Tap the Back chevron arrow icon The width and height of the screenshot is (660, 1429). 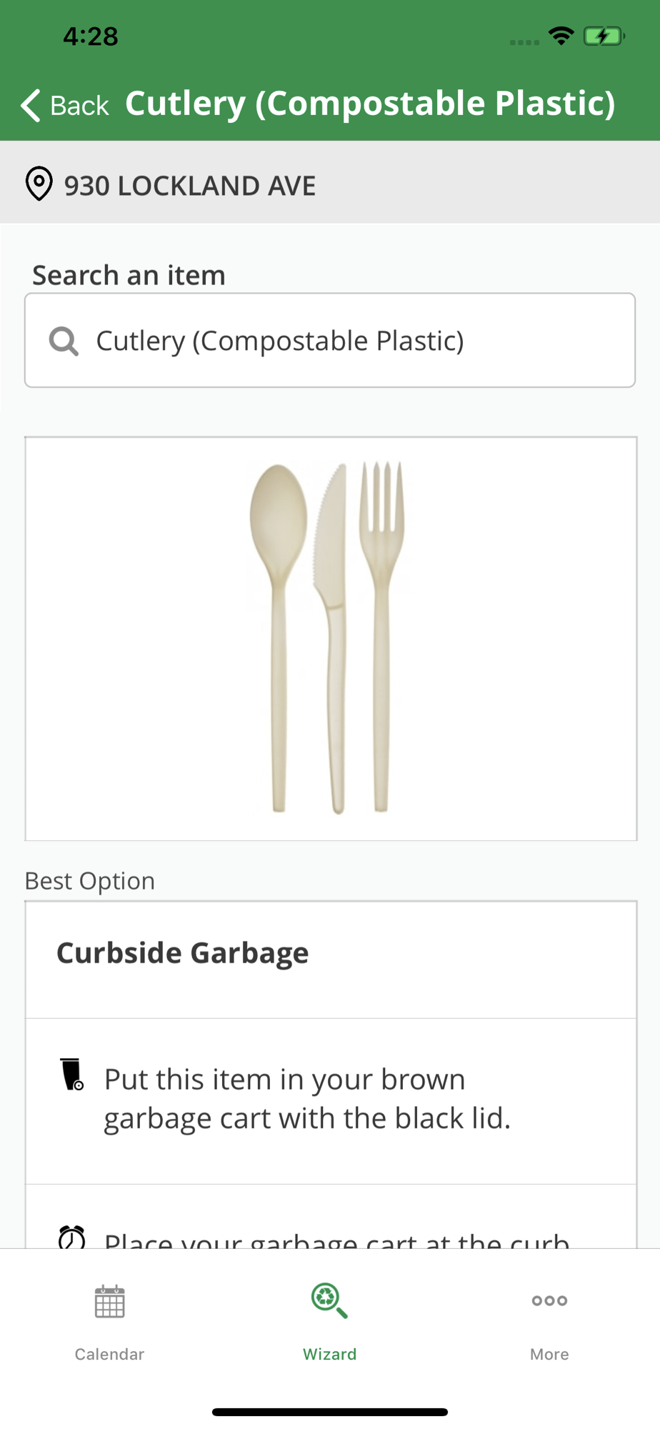tap(31, 106)
